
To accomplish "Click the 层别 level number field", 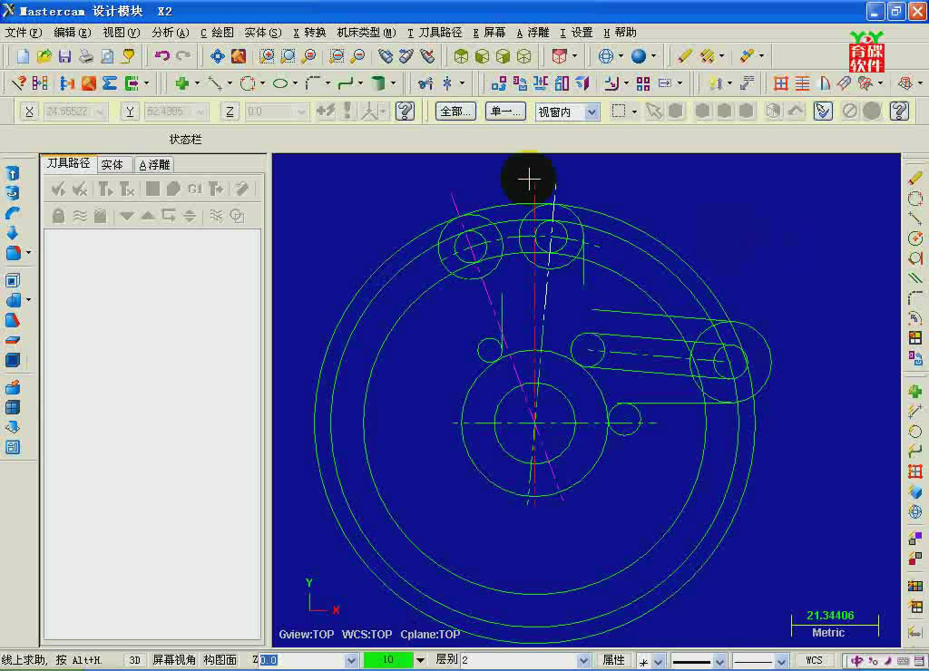I will (520, 660).
